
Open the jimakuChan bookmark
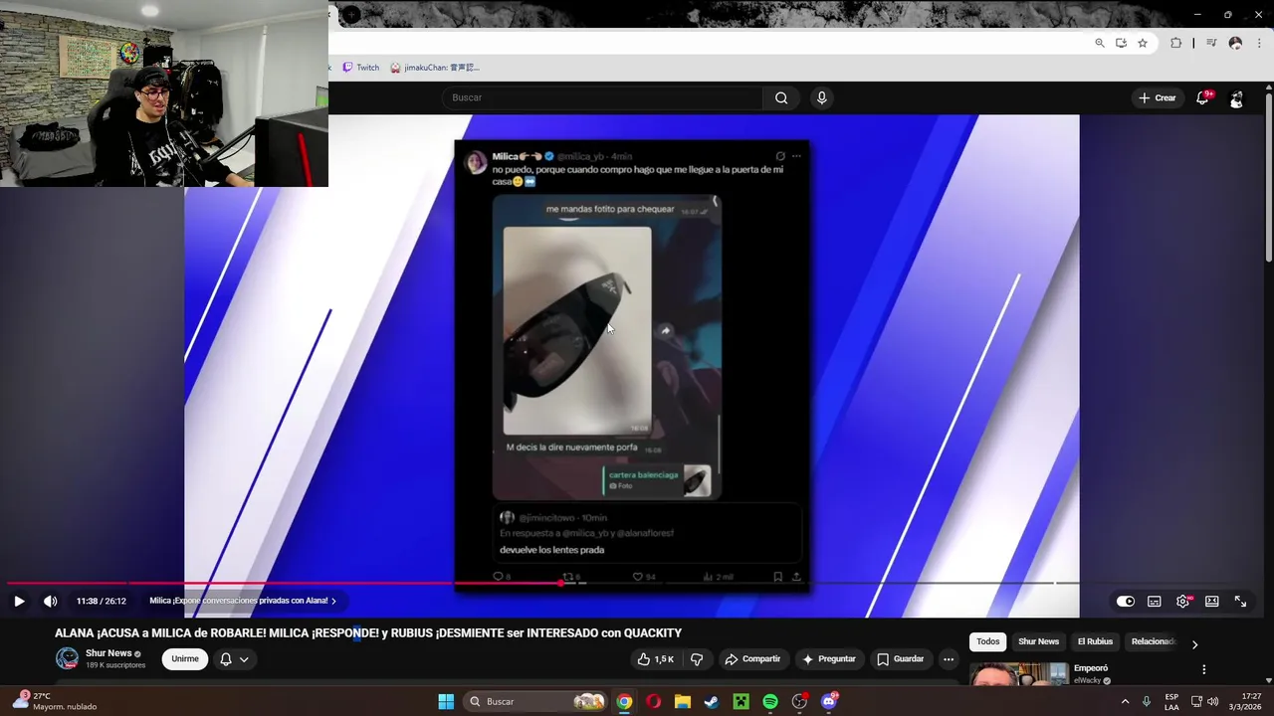[x=435, y=68]
